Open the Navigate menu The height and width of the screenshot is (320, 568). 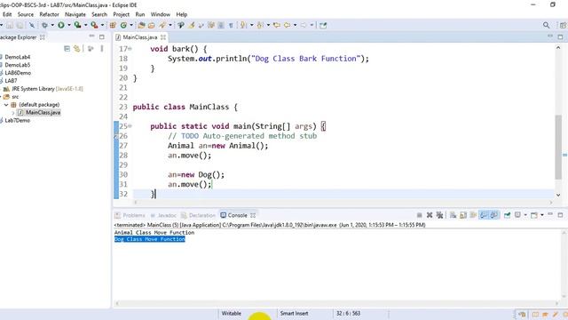point(75,14)
